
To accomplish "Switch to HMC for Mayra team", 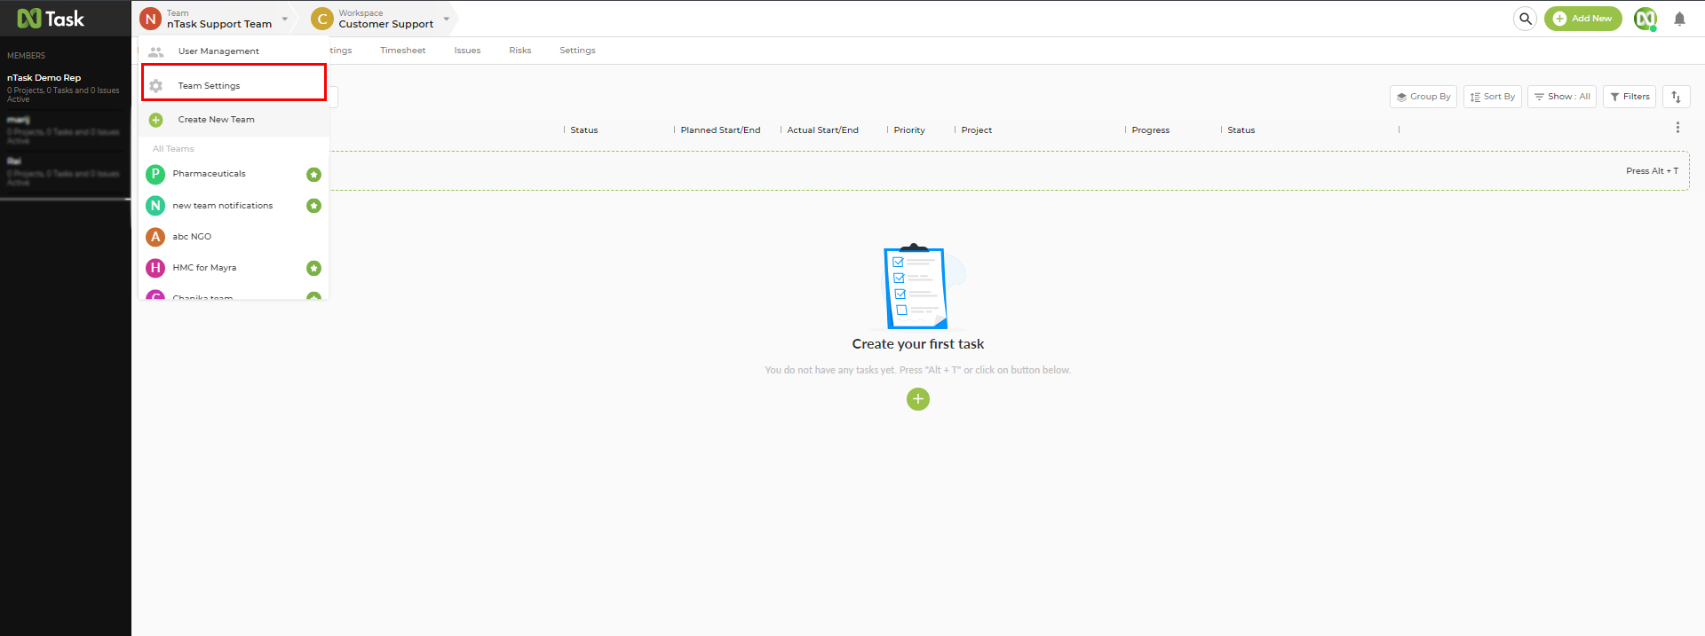I will [x=234, y=268].
